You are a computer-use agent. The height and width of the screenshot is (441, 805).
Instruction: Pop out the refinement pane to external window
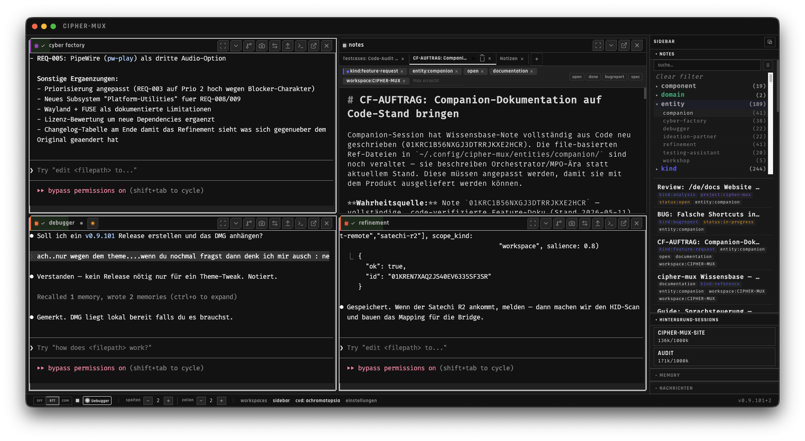(624, 223)
